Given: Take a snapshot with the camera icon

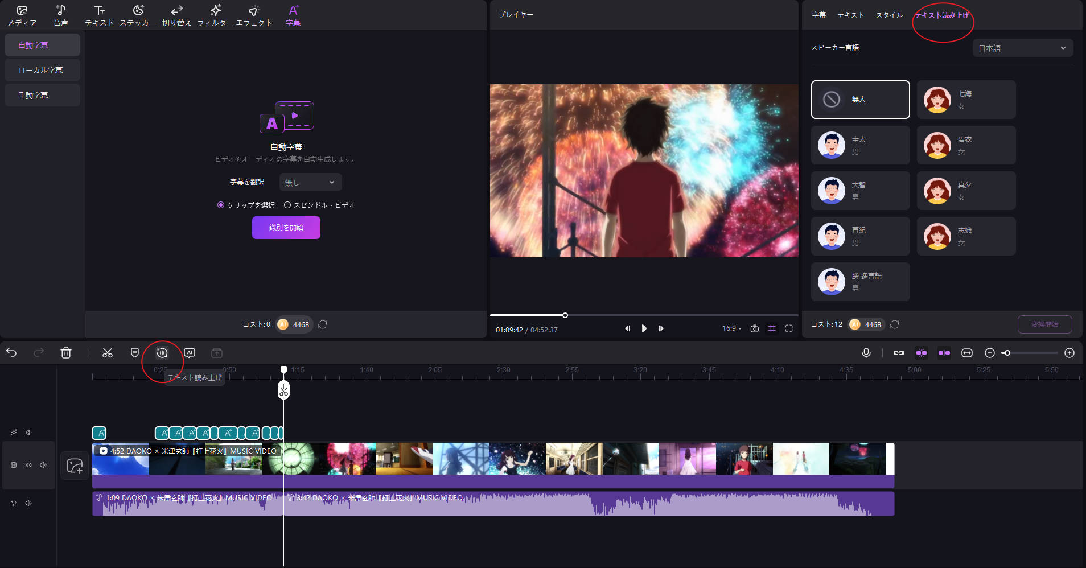Looking at the screenshot, I should [x=755, y=328].
